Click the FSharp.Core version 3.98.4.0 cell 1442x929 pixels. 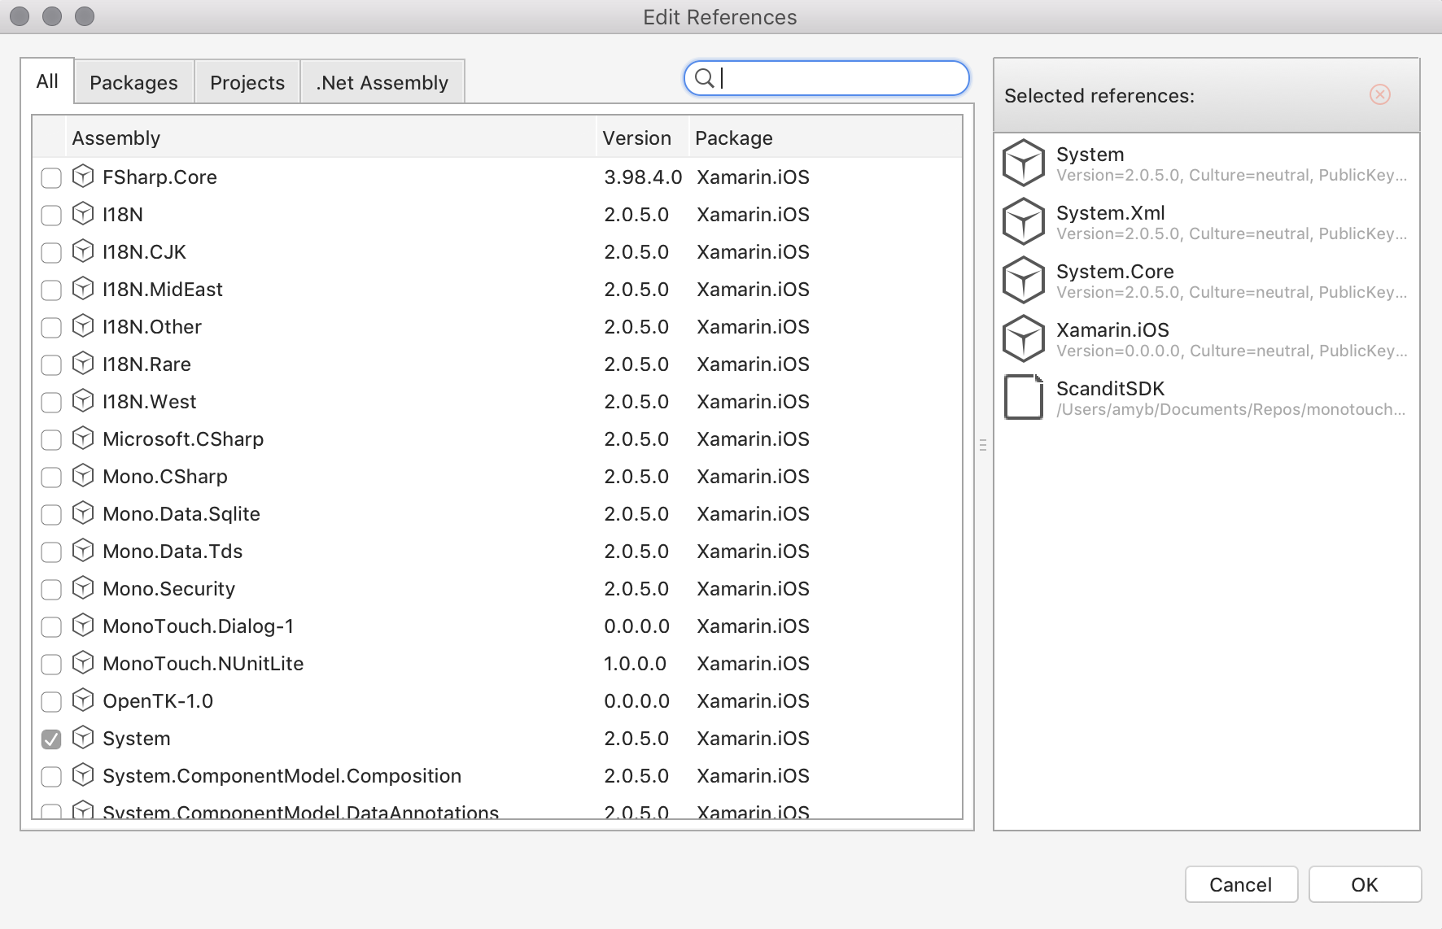coord(643,177)
